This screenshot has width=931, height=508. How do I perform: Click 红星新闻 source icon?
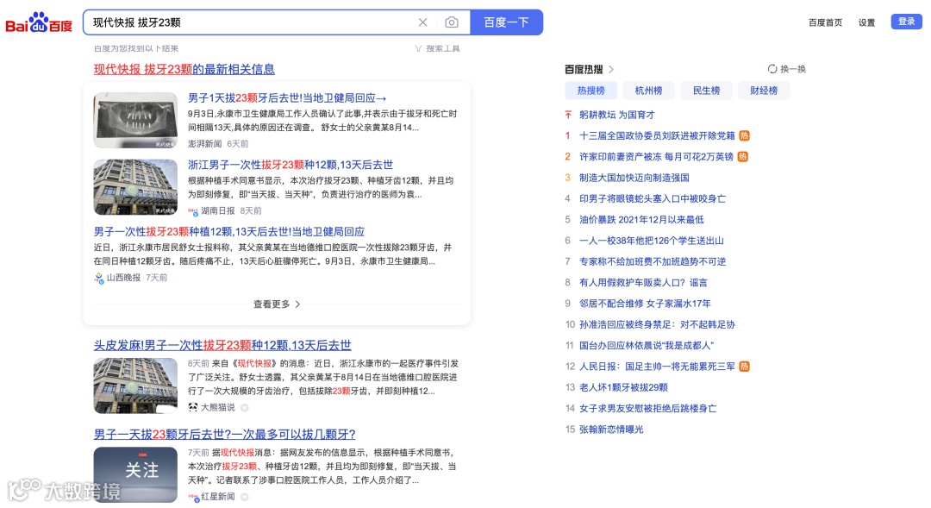[193, 497]
